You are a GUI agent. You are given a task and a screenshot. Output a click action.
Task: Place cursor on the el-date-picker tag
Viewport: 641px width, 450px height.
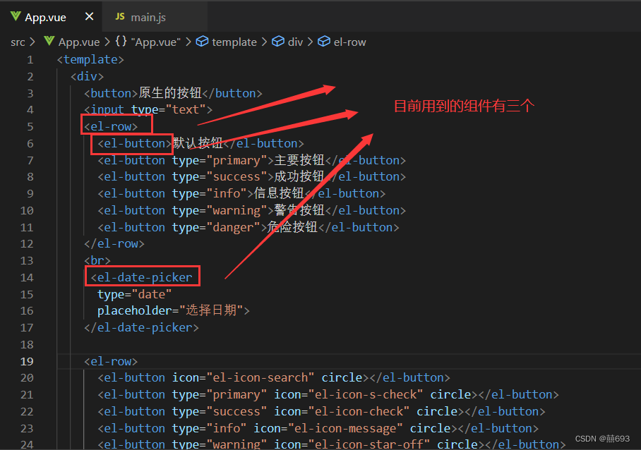[x=140, y=276]
